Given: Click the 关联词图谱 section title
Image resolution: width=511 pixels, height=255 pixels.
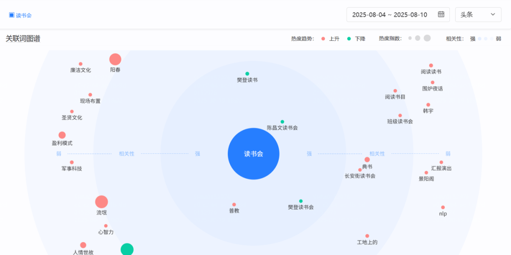Looking at the screenshot, I should coord(23,38).
